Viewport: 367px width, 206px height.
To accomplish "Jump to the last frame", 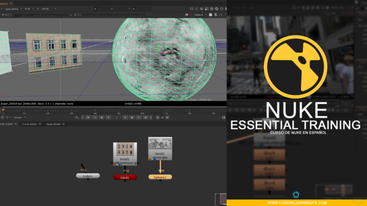I will (x=145, y=117).
